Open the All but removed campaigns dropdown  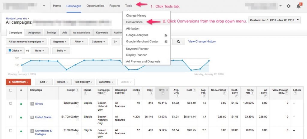coord(26,42)
